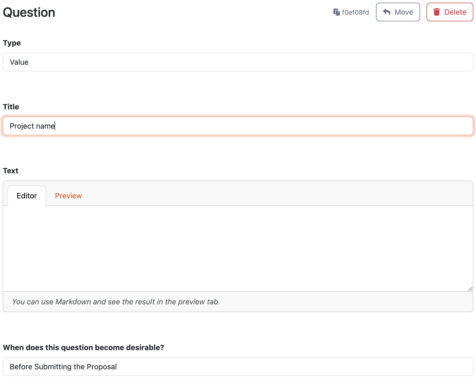Click inside the empty Text editor area
This screenshot has width=476, height=385.
pos(238,249)
